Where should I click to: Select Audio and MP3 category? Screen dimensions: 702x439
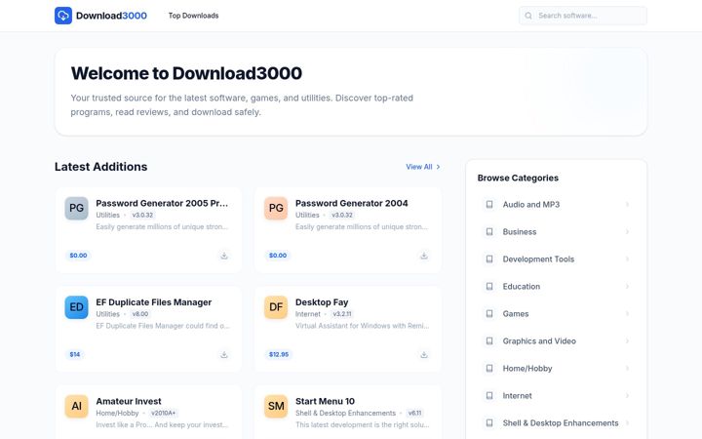point(557,205)
